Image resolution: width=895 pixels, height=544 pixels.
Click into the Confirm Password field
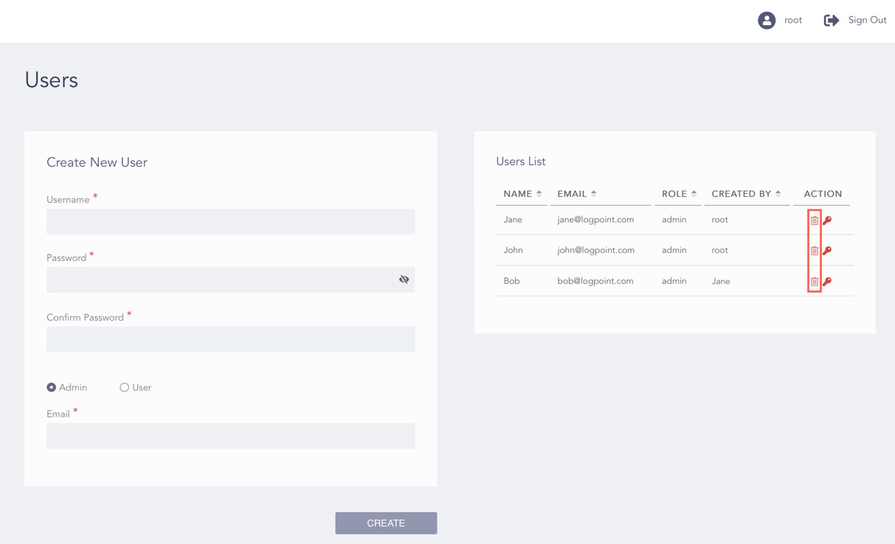pos(230,340)
